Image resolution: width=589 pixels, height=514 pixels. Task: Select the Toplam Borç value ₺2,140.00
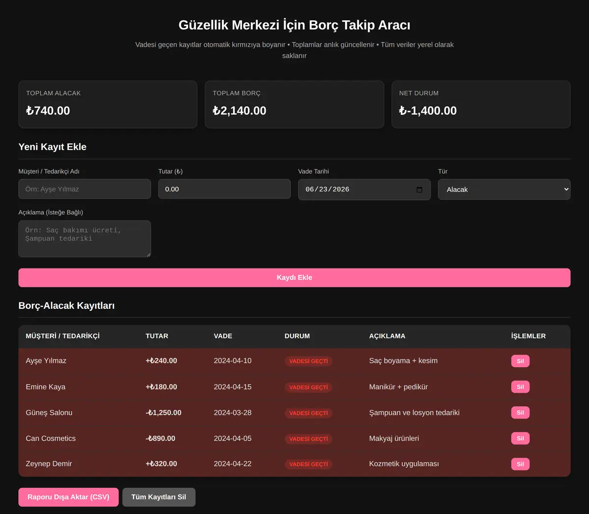coord(240,110)
